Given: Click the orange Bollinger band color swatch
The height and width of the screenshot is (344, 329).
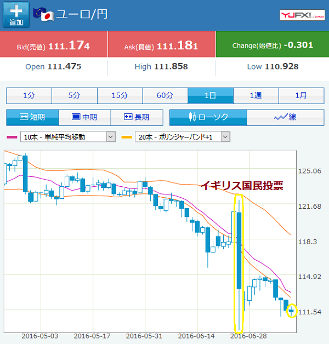Looking at the screenshot, I should tap(127, 137).
